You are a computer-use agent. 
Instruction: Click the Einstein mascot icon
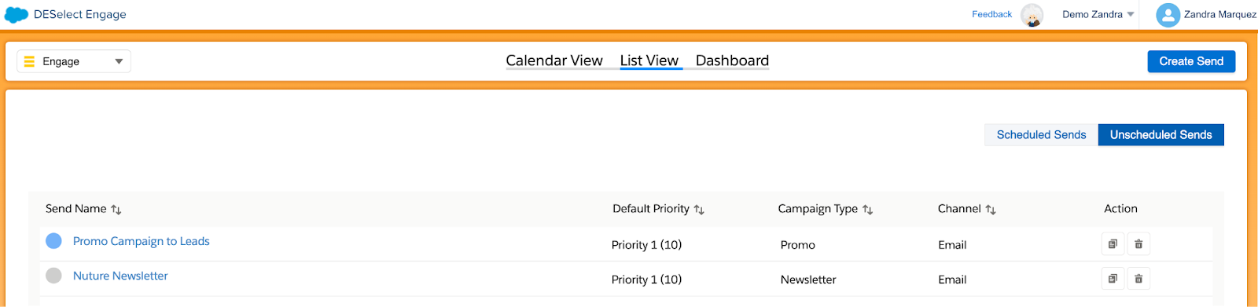1032,15
